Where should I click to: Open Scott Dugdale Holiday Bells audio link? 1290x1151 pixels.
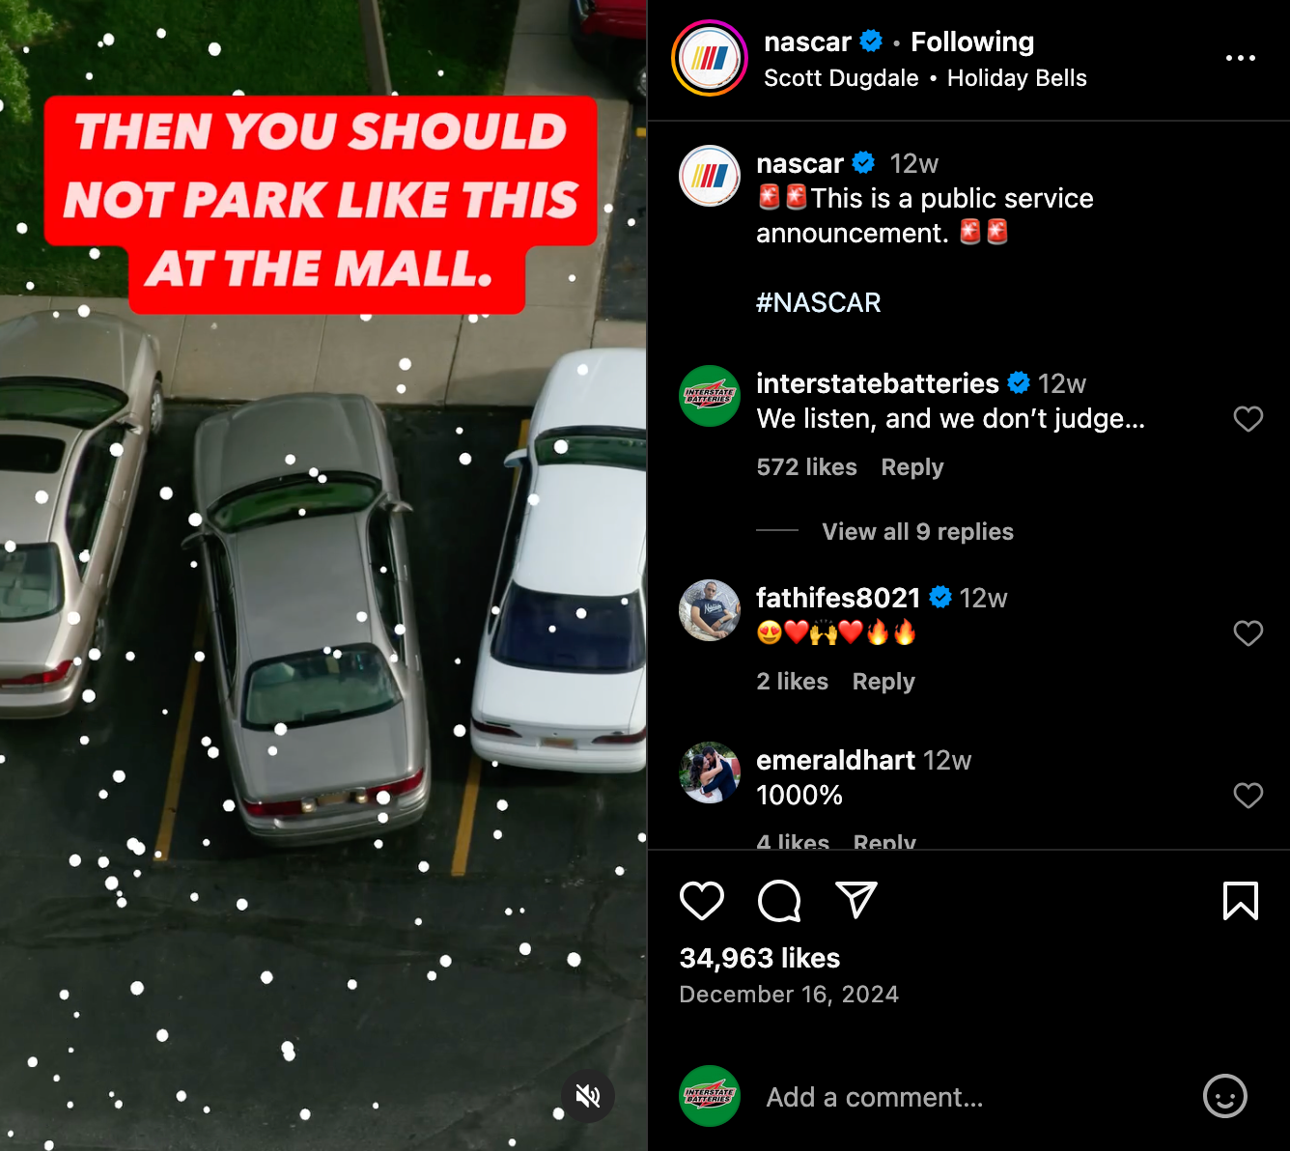(x=925, y=78)
